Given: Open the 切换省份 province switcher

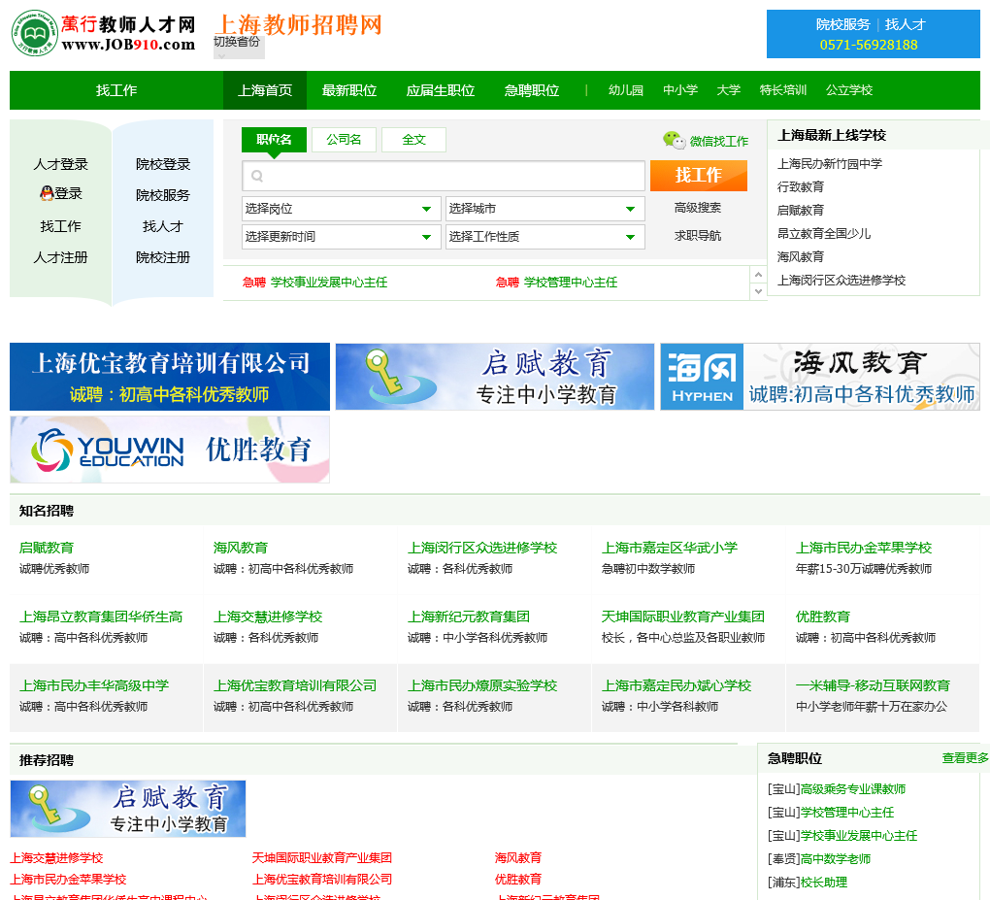Looking at the screenshot, I should click(238, 46).
